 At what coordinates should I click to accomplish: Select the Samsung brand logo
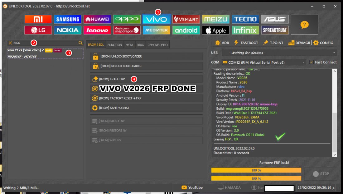68,19
